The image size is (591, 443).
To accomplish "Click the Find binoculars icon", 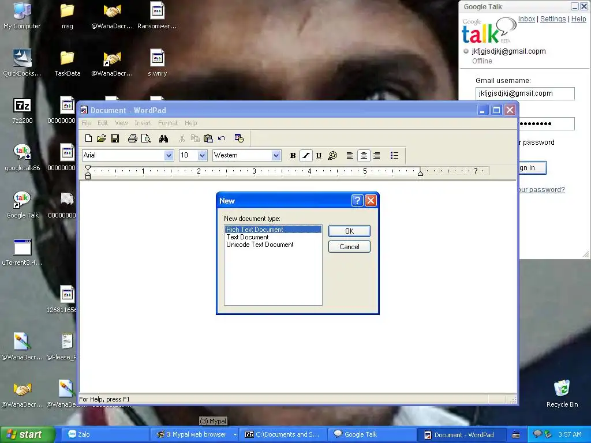I will [163, 138].
